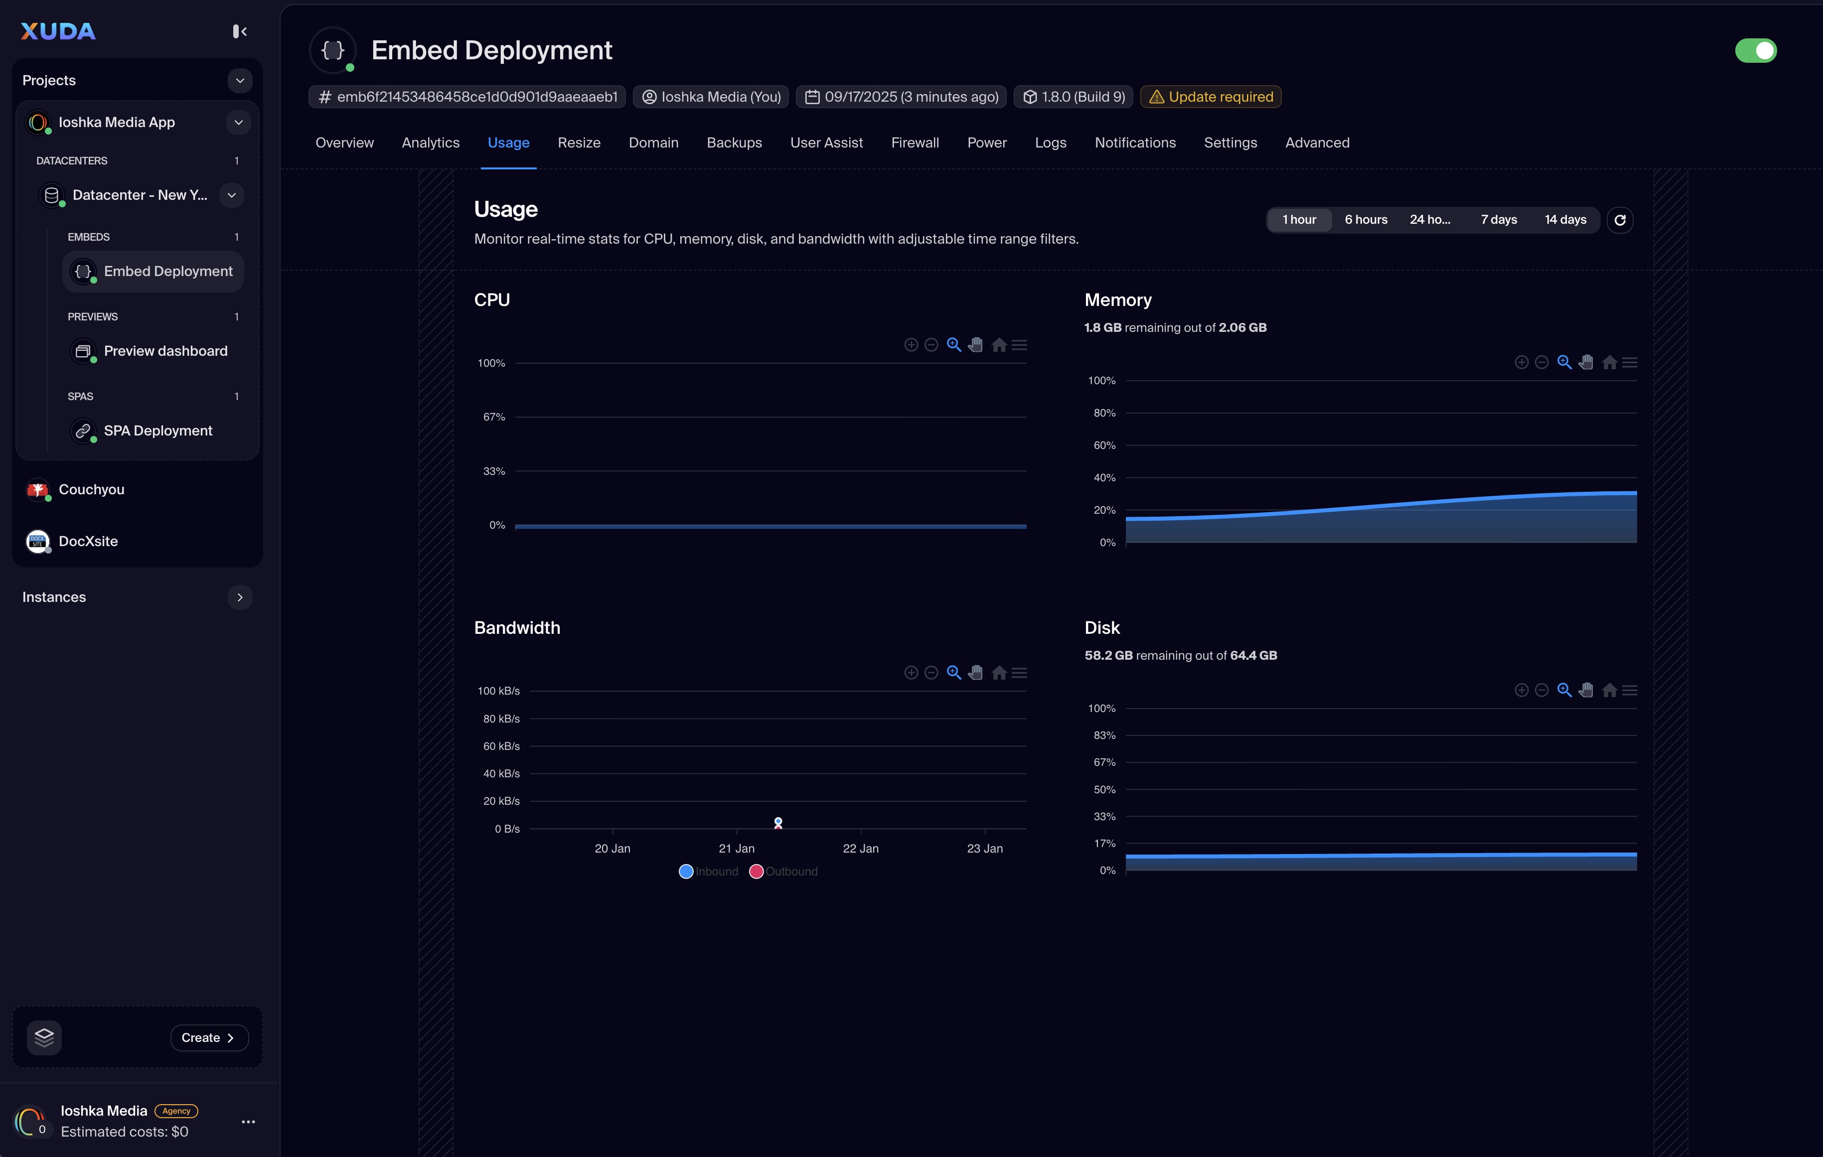Click the layers stack icon near Create
The height and width of the screenshot is (1157, 1823).
[44, 1037]
